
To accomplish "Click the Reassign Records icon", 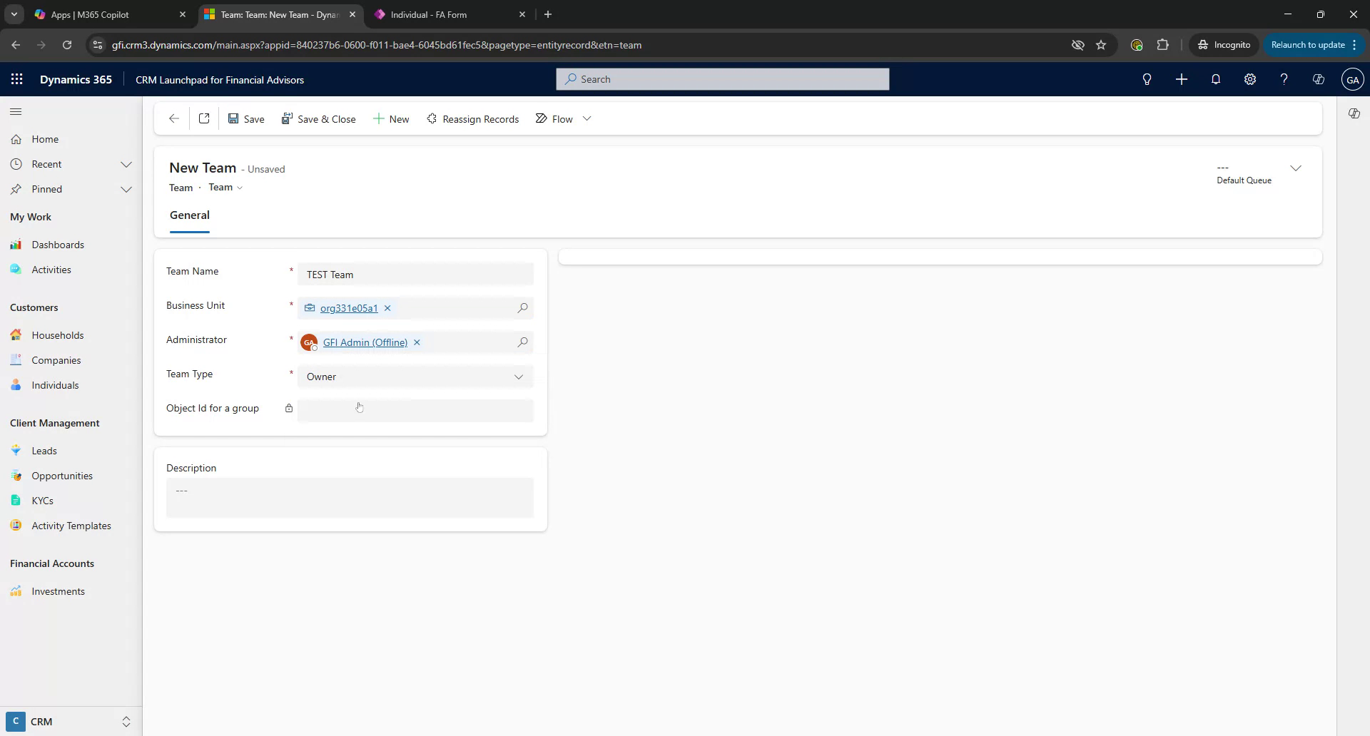I will [x=432, y=118].
